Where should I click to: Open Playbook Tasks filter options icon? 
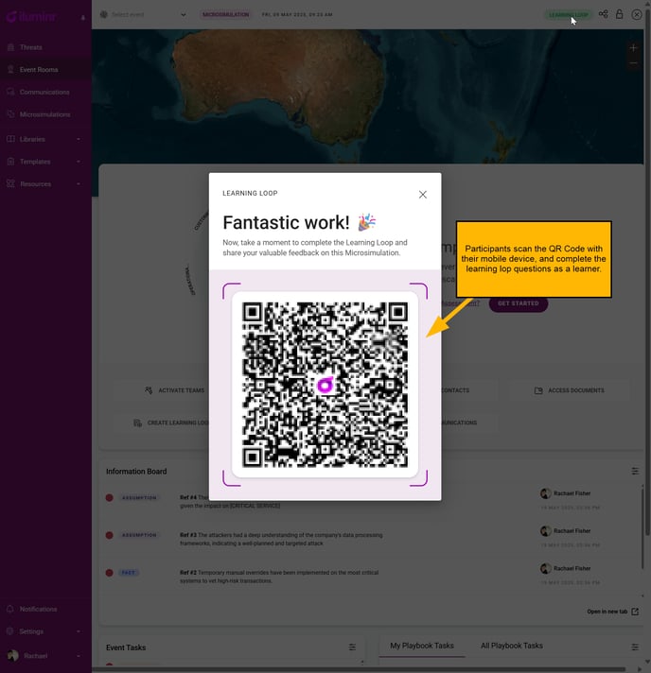(x=635, y=647)
